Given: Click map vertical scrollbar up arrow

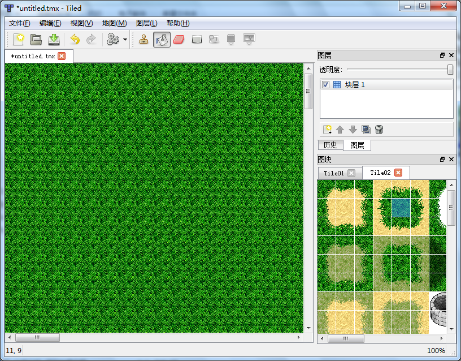Looking at the screenshot, I should pos(308,68).
